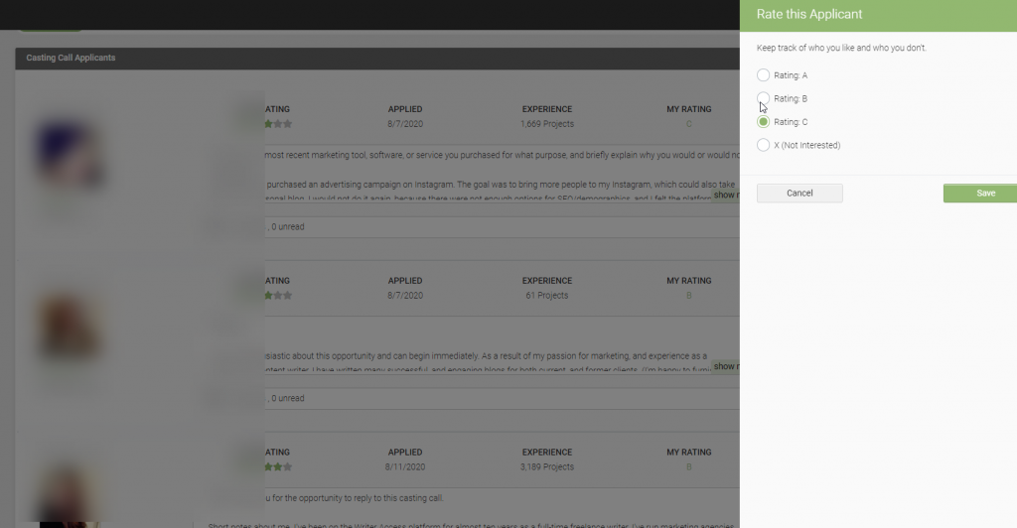Mark applicant as X (Not Interested)
Image resolution: width=1017 pixels, height=528 pixels.
(x=764, y=145)
